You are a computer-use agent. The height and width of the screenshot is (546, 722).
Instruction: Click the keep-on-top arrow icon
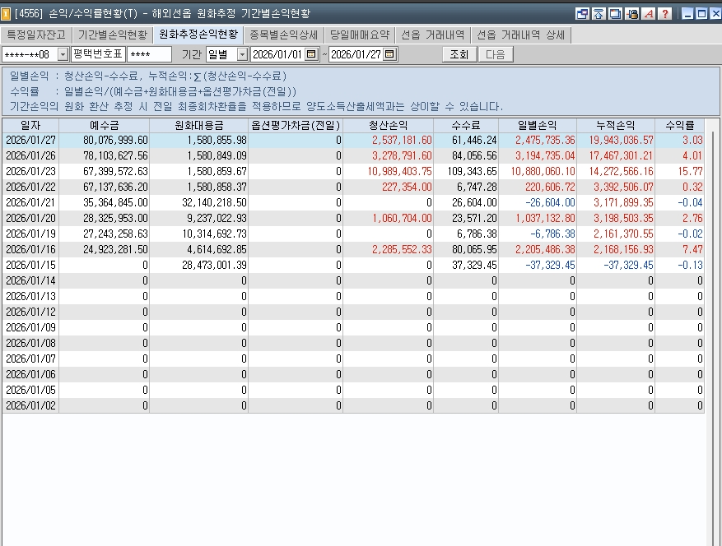599,14
